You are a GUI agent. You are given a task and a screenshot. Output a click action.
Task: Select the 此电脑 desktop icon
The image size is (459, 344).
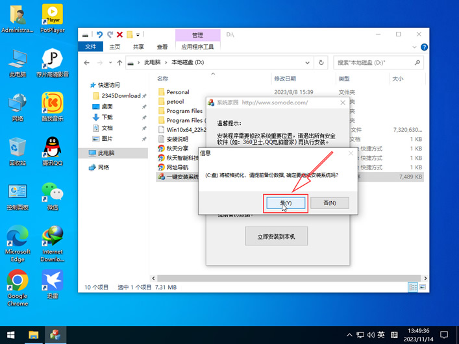click(x=18, y=63)
